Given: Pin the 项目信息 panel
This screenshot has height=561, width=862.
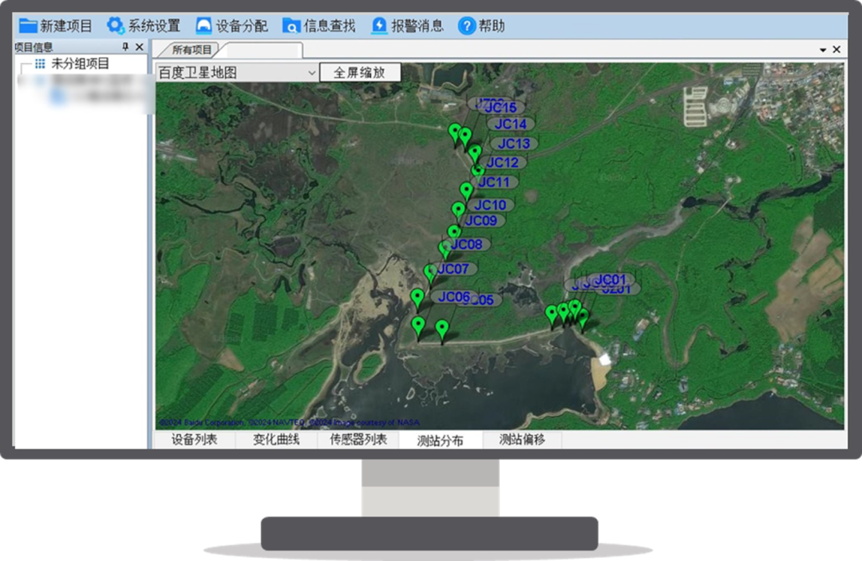Looking at the screenshot, I should pos(125,48).
